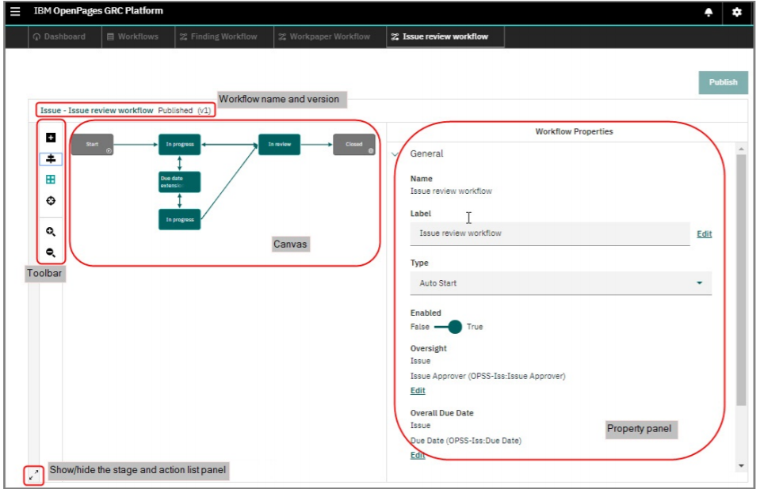Toggle the Enabled switch
Screen dimensions: 760x489
point(449,327)
